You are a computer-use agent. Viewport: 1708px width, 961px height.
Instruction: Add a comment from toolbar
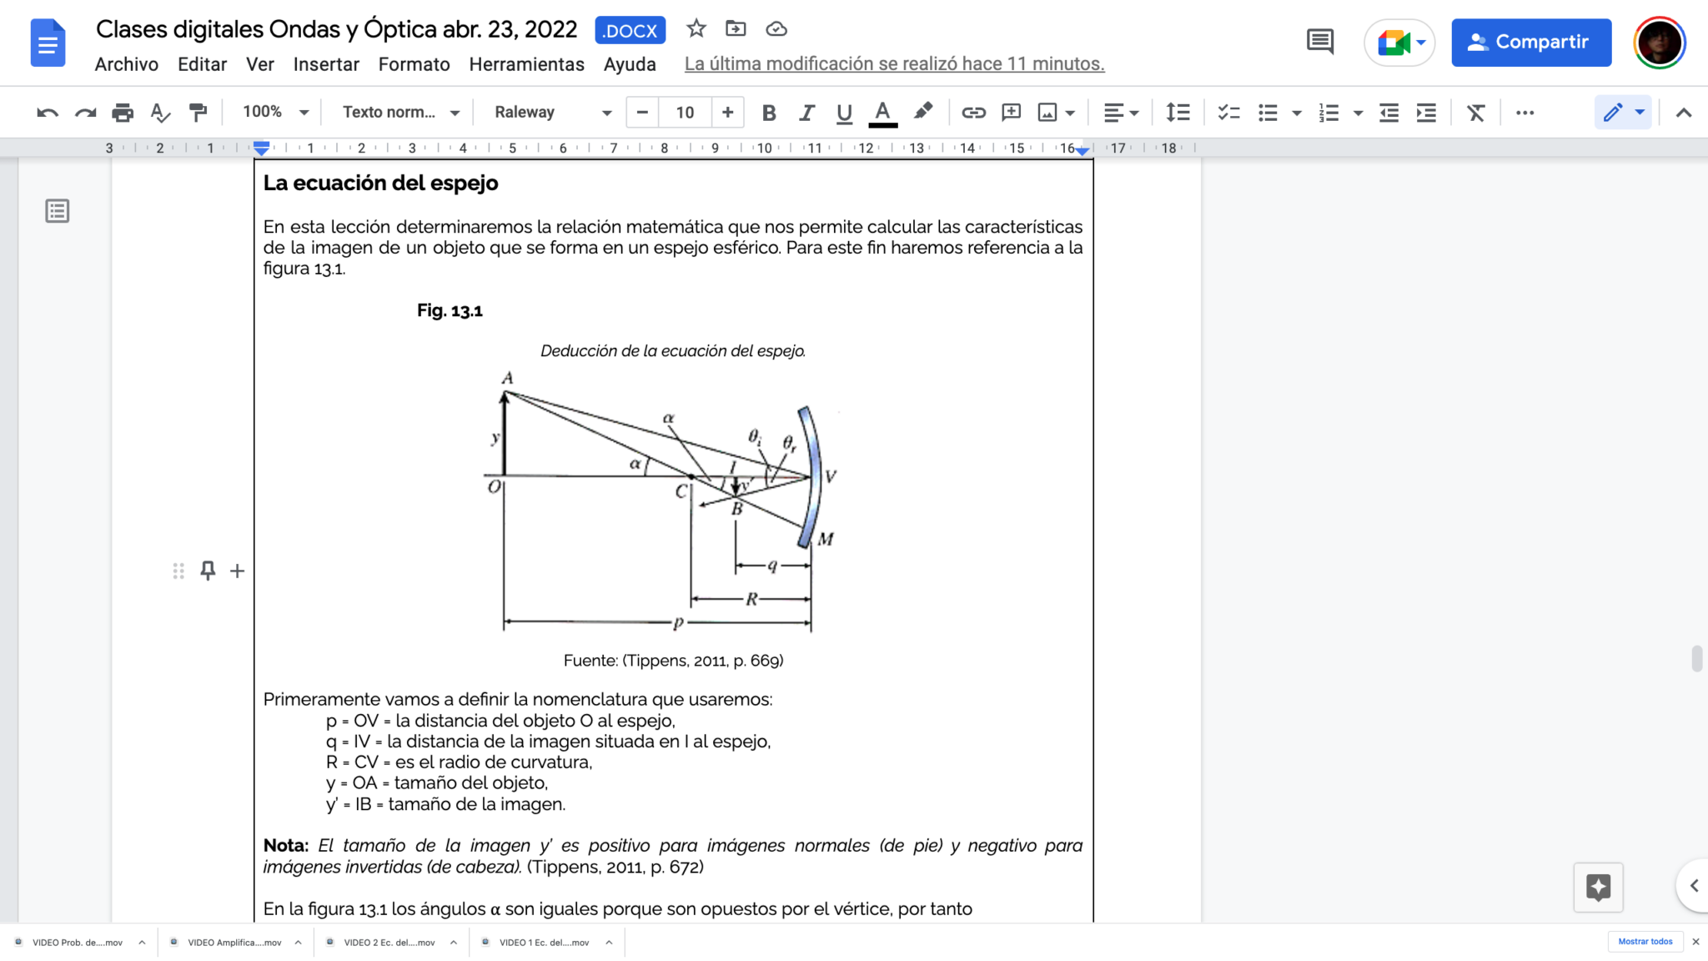click(x=1012, y=113)
